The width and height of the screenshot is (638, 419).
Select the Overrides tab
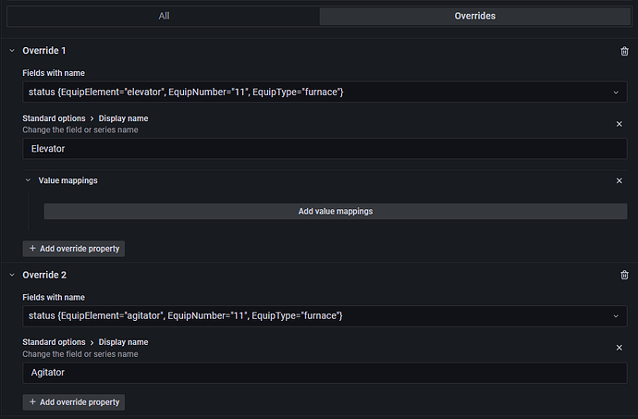tap(474, 16)
